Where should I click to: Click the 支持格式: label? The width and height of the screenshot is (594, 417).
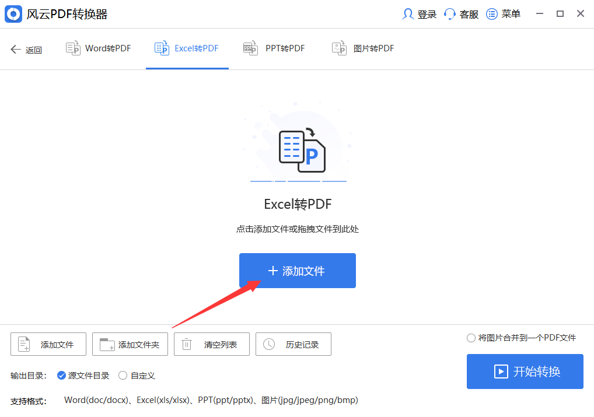coord(29,401)
